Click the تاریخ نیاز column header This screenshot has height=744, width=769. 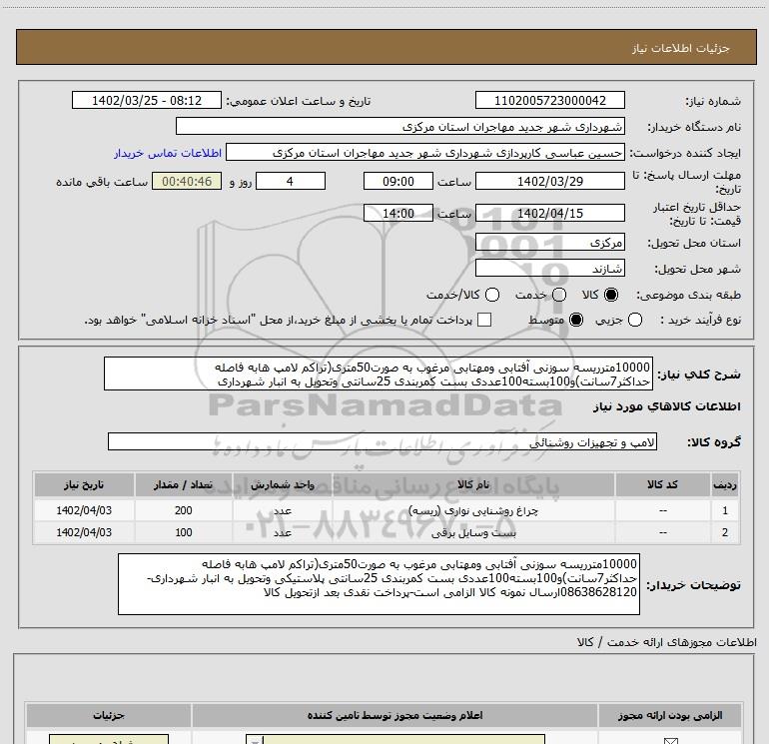coord(84,485)
